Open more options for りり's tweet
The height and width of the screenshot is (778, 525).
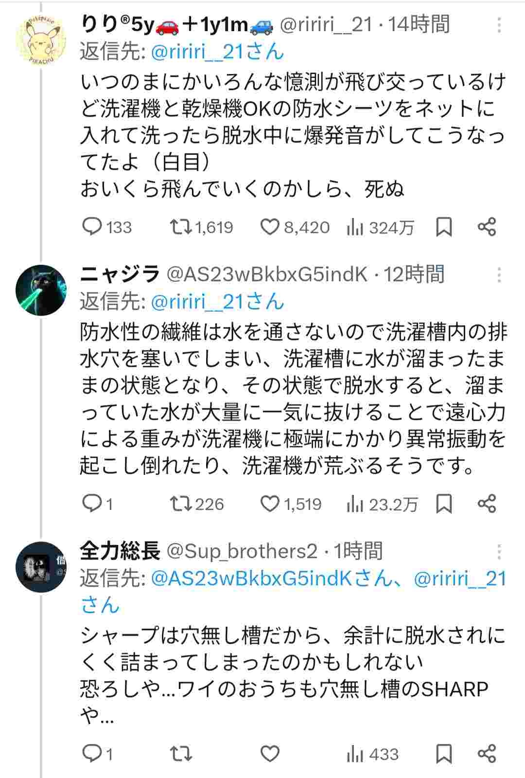pyautogui.click(x=499, y=25)
